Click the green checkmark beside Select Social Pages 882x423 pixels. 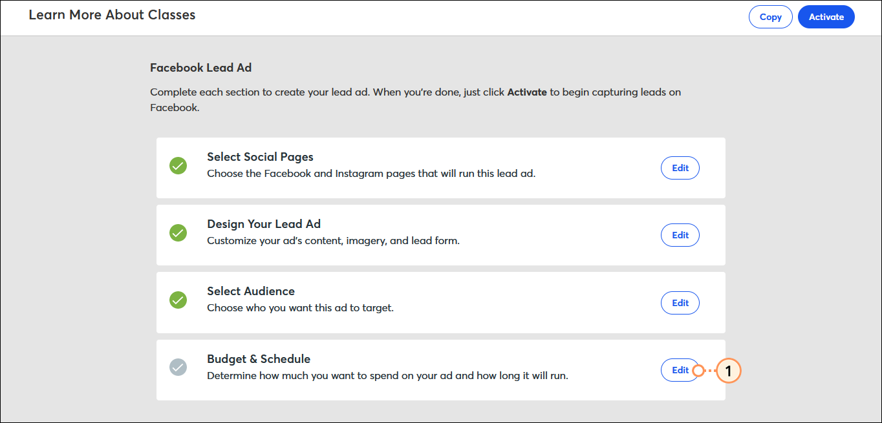coord(178,166)
